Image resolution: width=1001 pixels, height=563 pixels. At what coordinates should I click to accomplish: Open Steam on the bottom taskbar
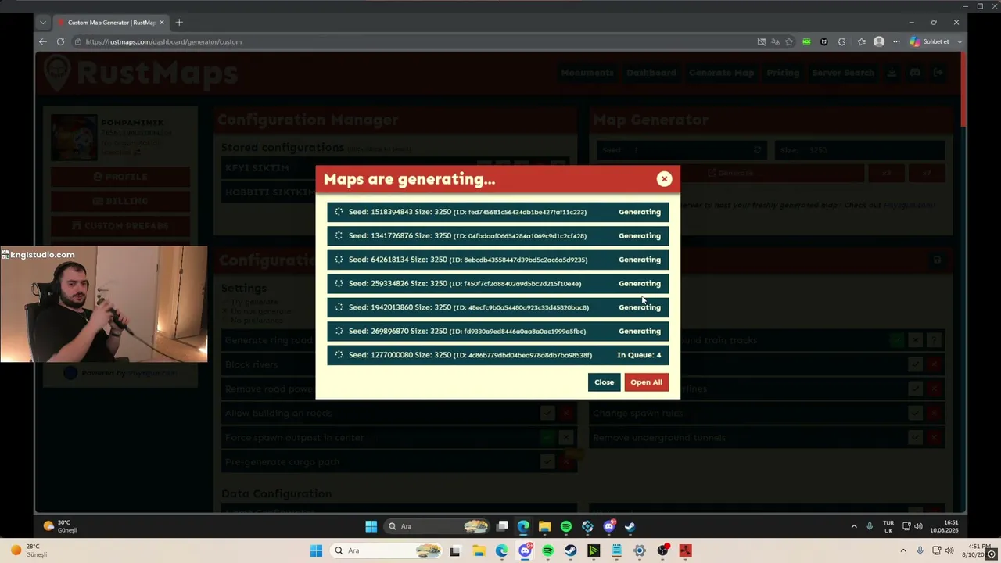(x=571, y=550)
